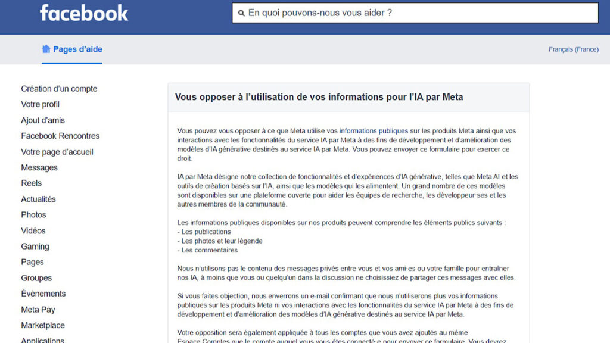Open Meta Pay help topic

38,310
